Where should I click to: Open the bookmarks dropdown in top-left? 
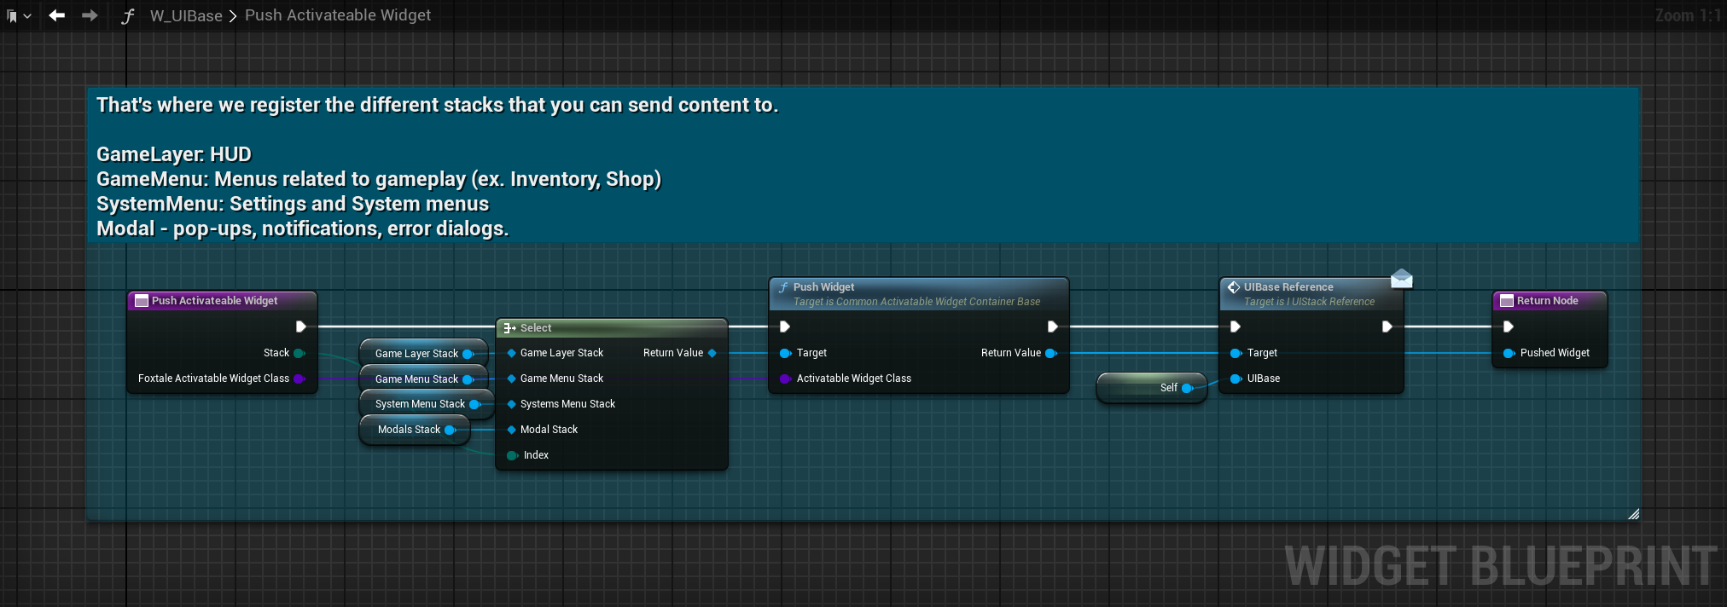point(19,15)
